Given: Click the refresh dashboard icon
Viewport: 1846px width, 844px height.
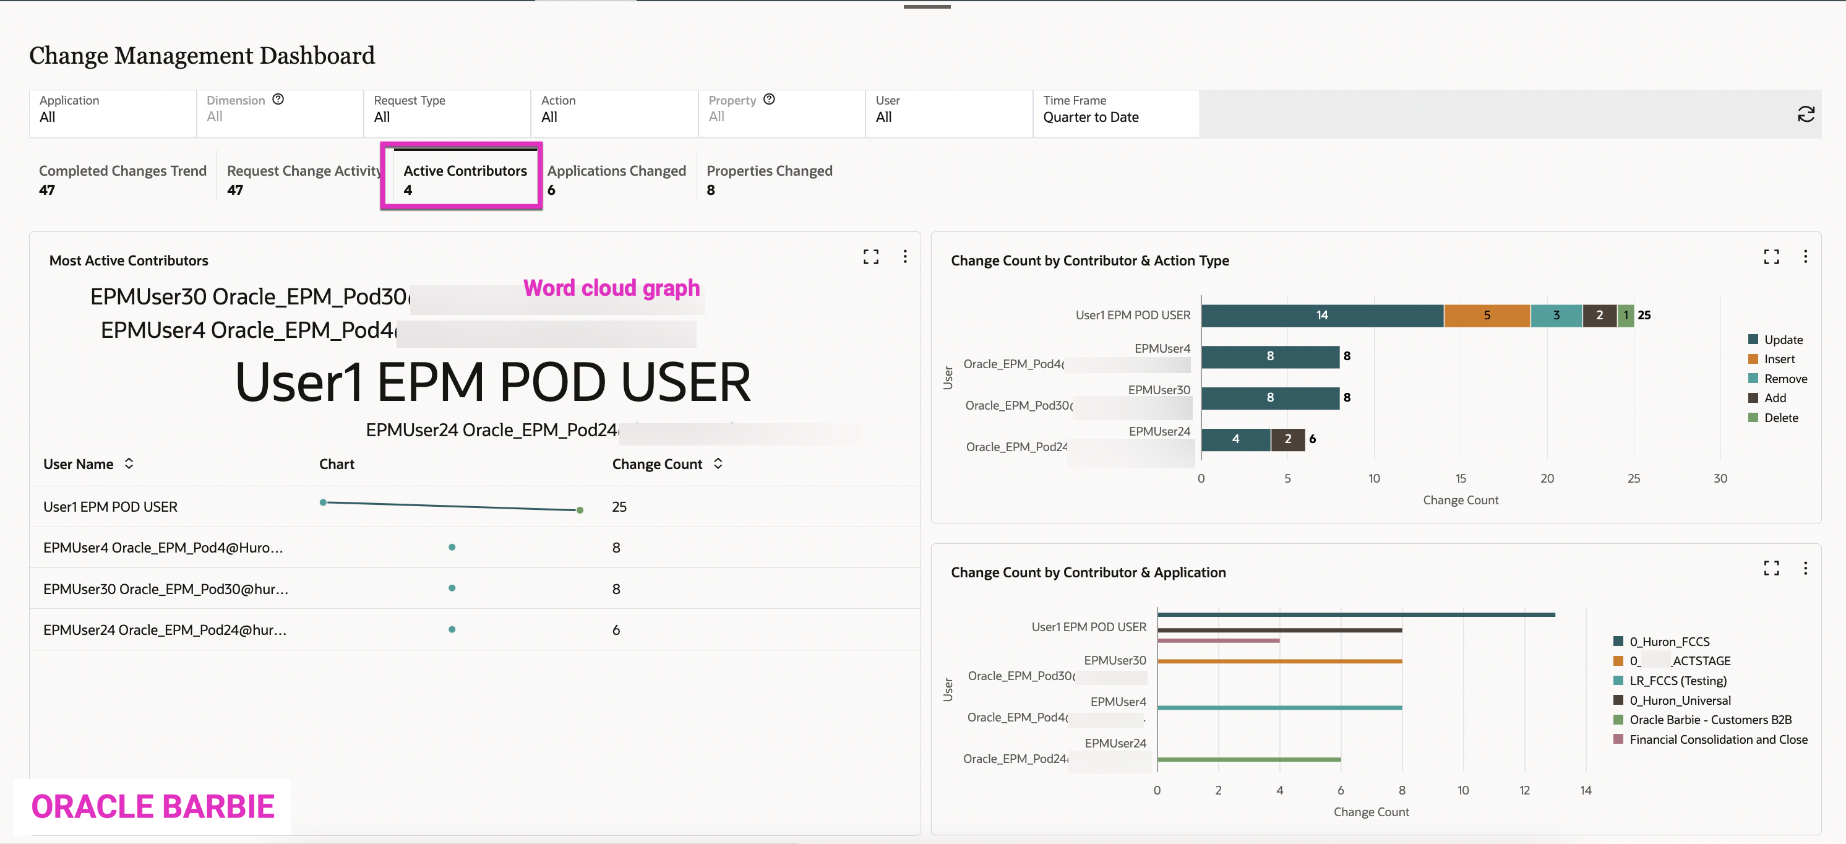Looking at the screenshot, I should tap(1805, 114).
